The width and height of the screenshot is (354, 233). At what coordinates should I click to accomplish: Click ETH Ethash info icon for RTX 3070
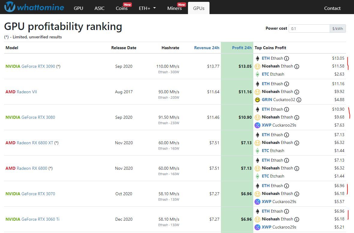(287, 186)
